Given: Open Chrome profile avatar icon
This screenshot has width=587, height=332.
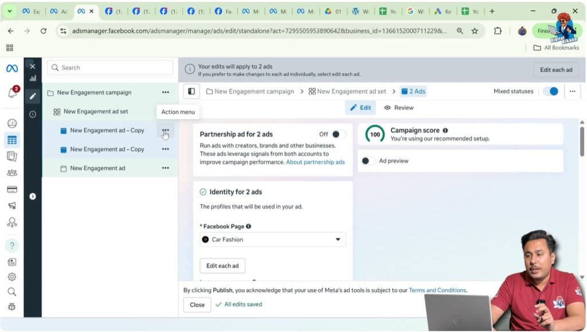Looking at the screenshot, I should point(522,31).
